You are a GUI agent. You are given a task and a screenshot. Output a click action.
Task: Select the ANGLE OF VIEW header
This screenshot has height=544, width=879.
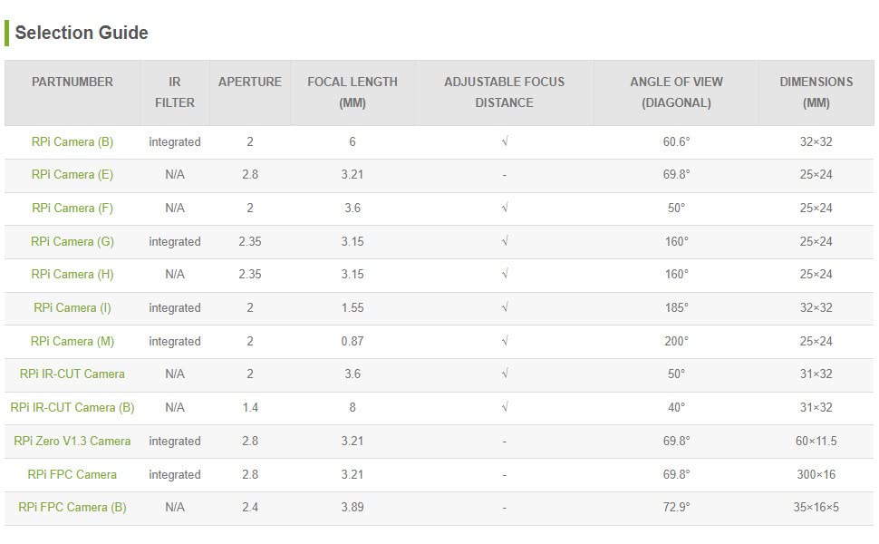pos(676,92)
